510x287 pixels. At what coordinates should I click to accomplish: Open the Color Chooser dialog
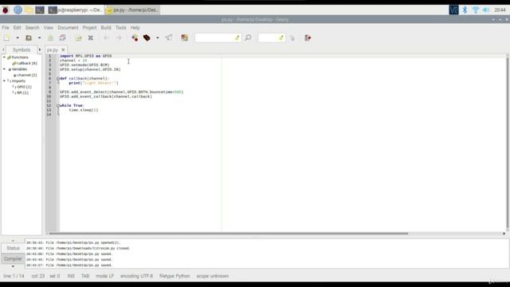(184, 37)
